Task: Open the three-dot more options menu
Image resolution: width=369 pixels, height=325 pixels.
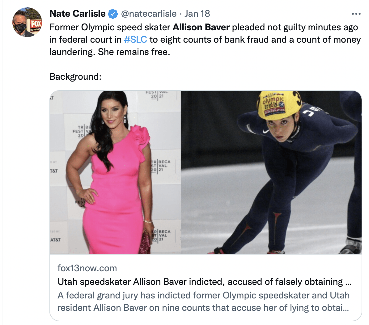Action: point(356,14)
